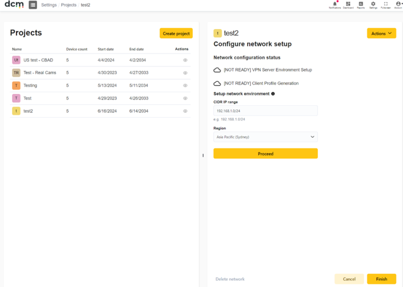Click the eye icon for test2 project

pyautogui.click(x=185, y=111)
